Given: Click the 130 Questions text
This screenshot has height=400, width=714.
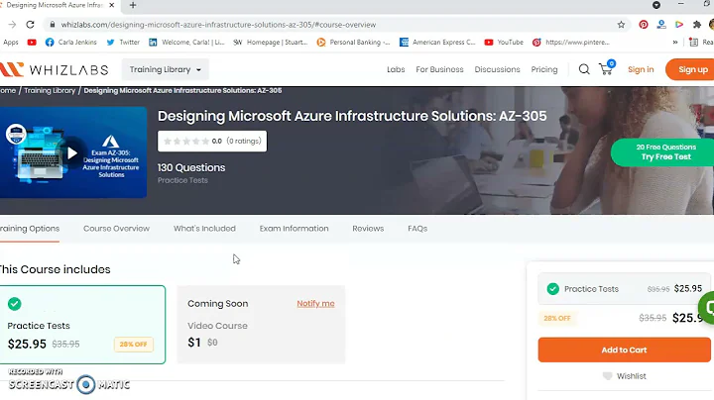Looking at the screenshot, I should [x=191, y=167].
